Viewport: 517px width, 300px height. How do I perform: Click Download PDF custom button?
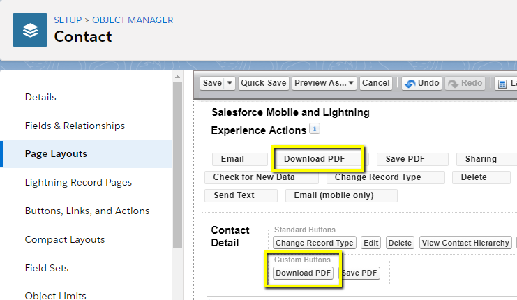pyautogui.click(x=303, y=273)
